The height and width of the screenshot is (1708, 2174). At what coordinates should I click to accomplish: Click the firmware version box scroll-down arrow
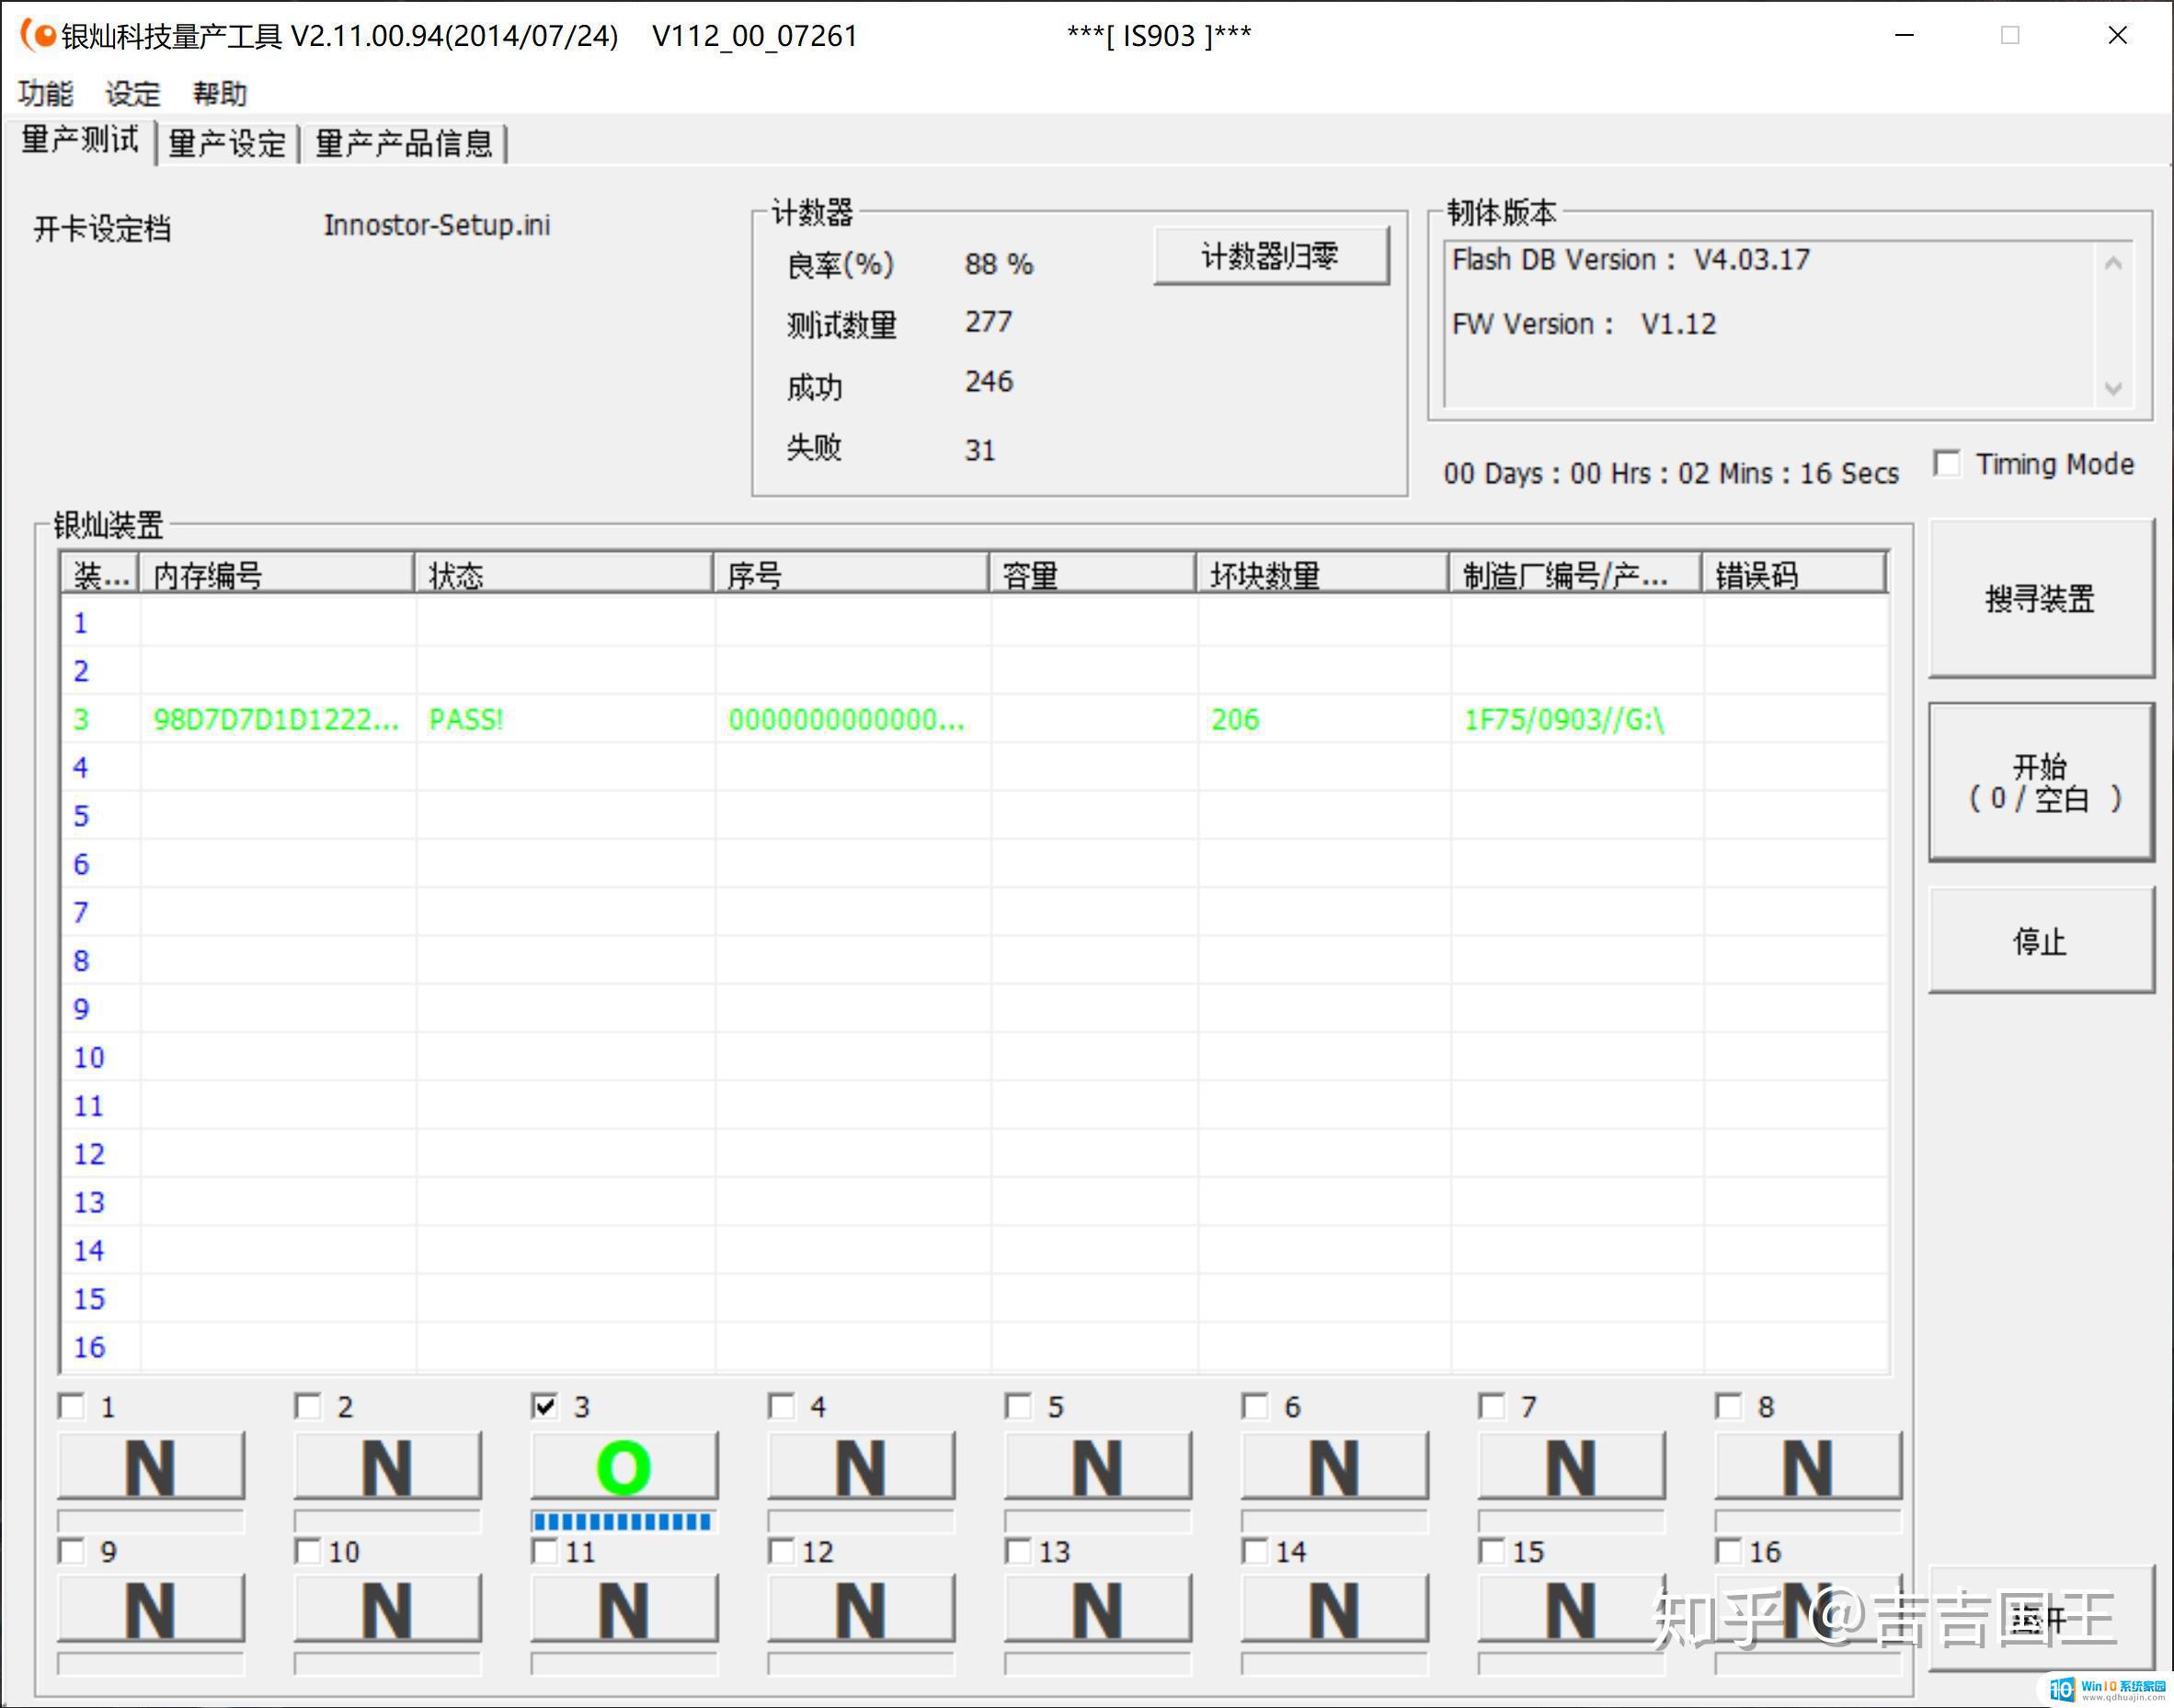click(2113, 388)
